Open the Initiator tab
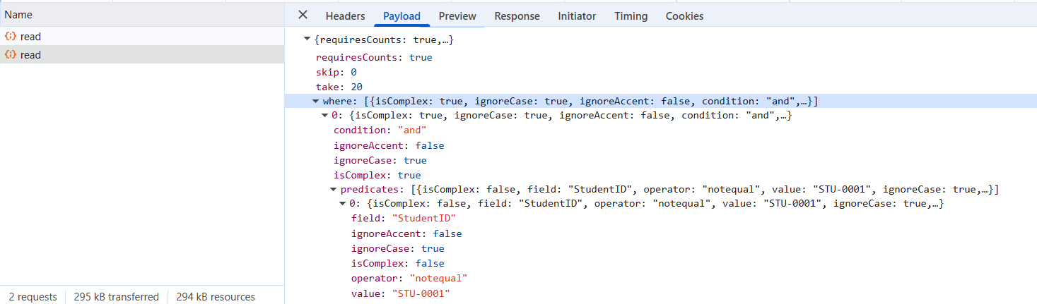 [577, 16]
